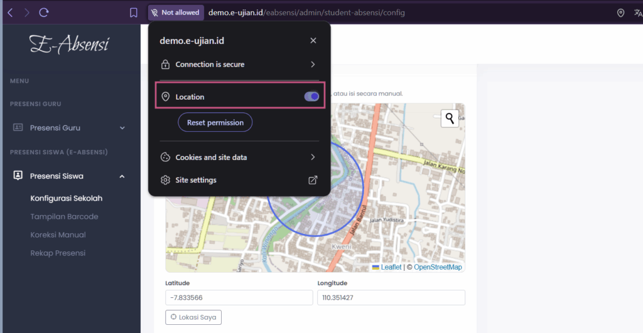Open Site settings

(239, 180)
